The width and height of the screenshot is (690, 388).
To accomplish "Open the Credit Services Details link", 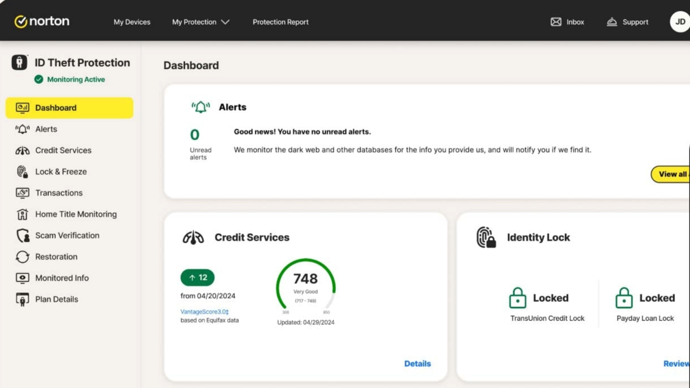I will [417, 364].
